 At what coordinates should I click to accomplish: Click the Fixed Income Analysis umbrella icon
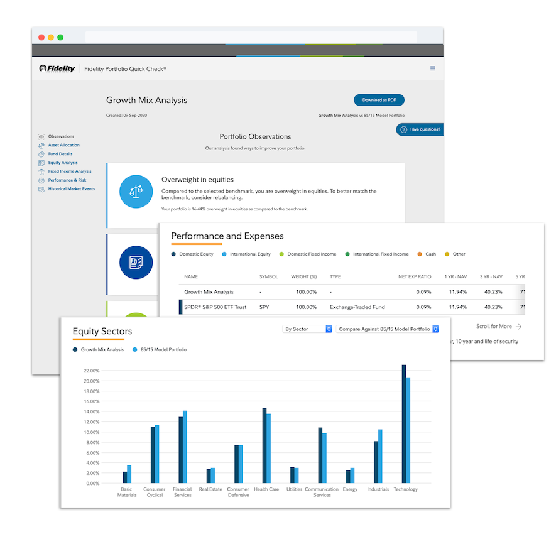tap(41, 171)
